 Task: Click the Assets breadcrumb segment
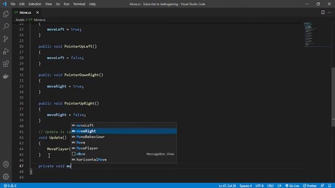click(x=20, y=20)
